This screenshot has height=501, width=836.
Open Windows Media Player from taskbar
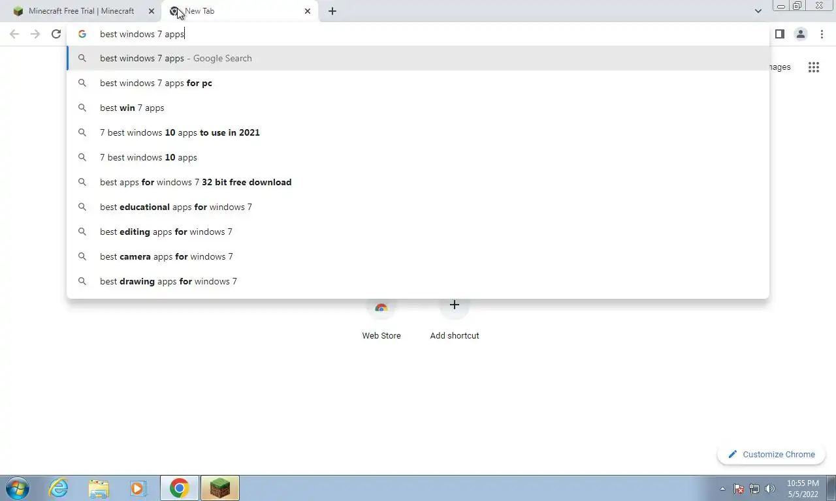(138, 488)
